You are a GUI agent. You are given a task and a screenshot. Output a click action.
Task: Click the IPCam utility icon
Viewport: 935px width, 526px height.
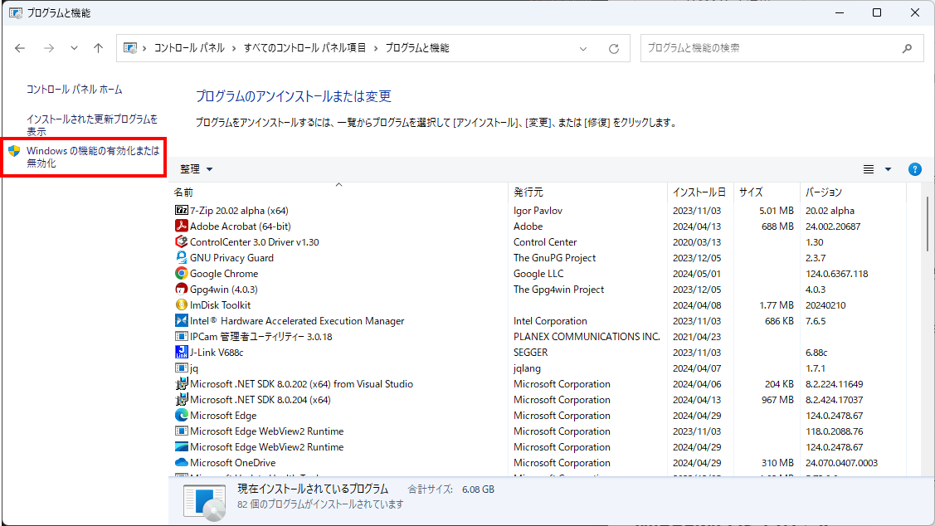(181, 336)
